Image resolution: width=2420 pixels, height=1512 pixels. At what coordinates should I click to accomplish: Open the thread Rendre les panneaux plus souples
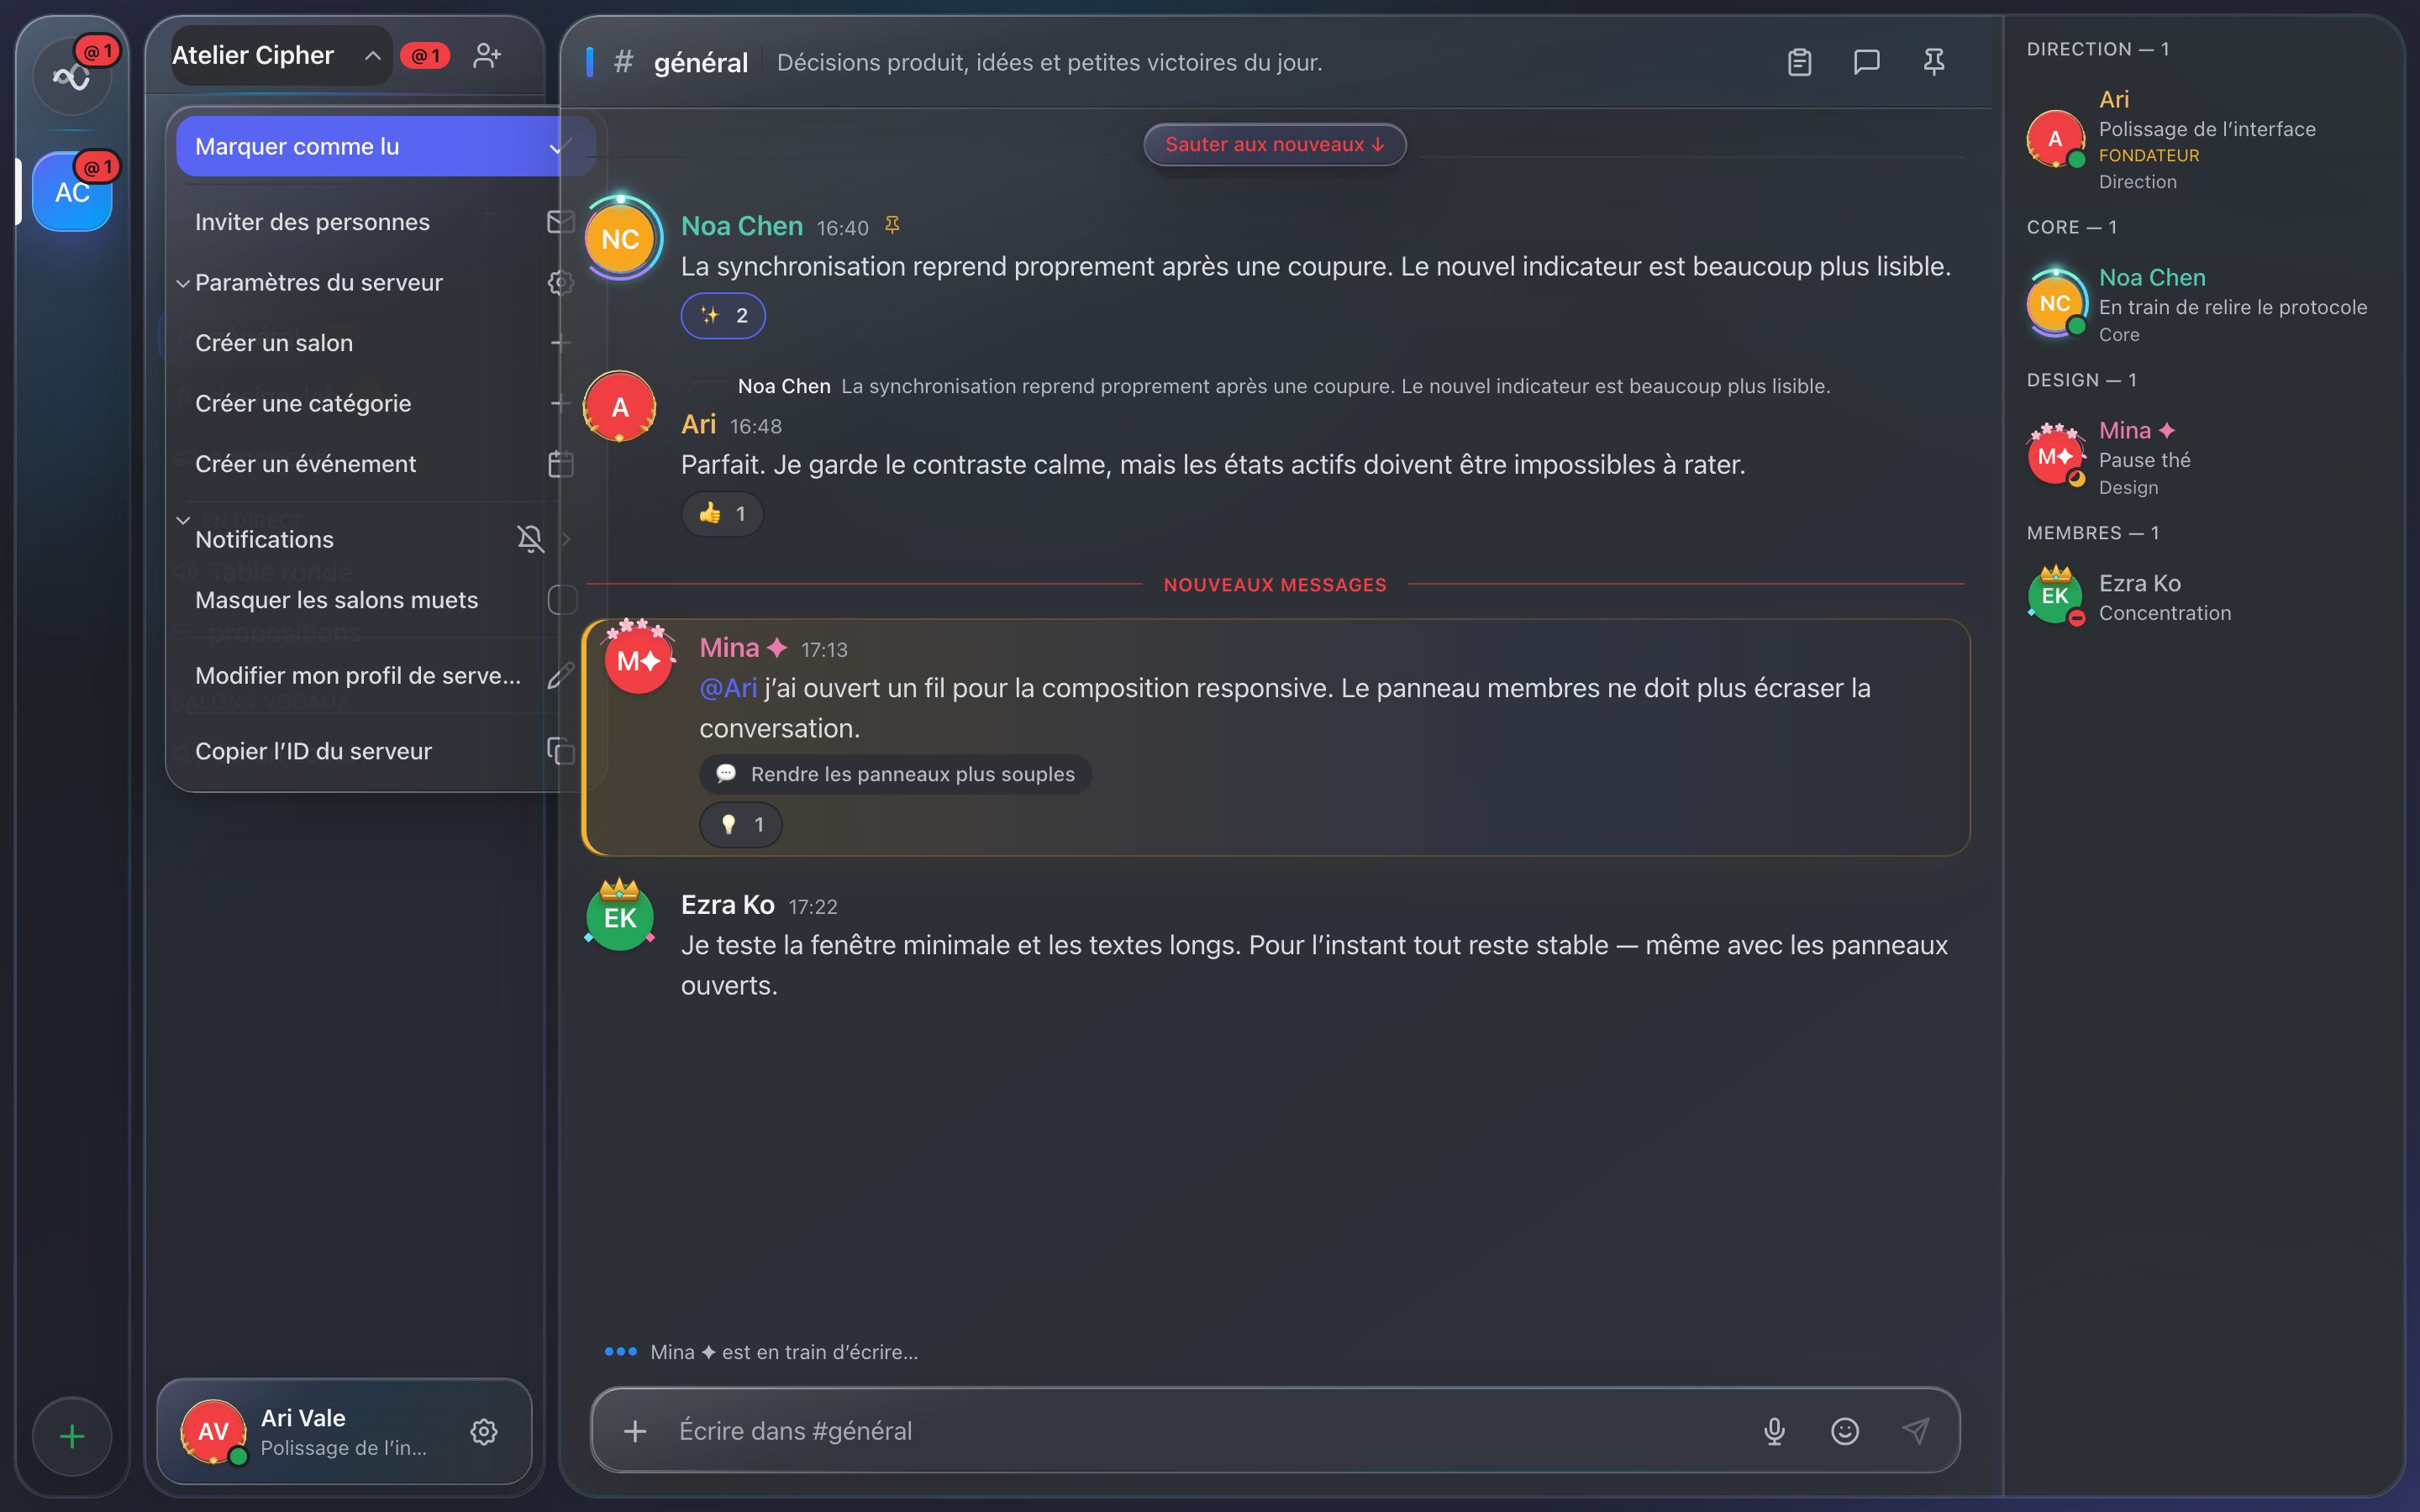(895, 774)
